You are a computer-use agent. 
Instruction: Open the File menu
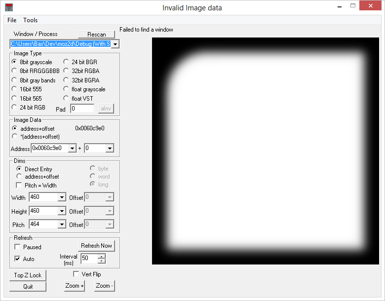tap(12, 20)
